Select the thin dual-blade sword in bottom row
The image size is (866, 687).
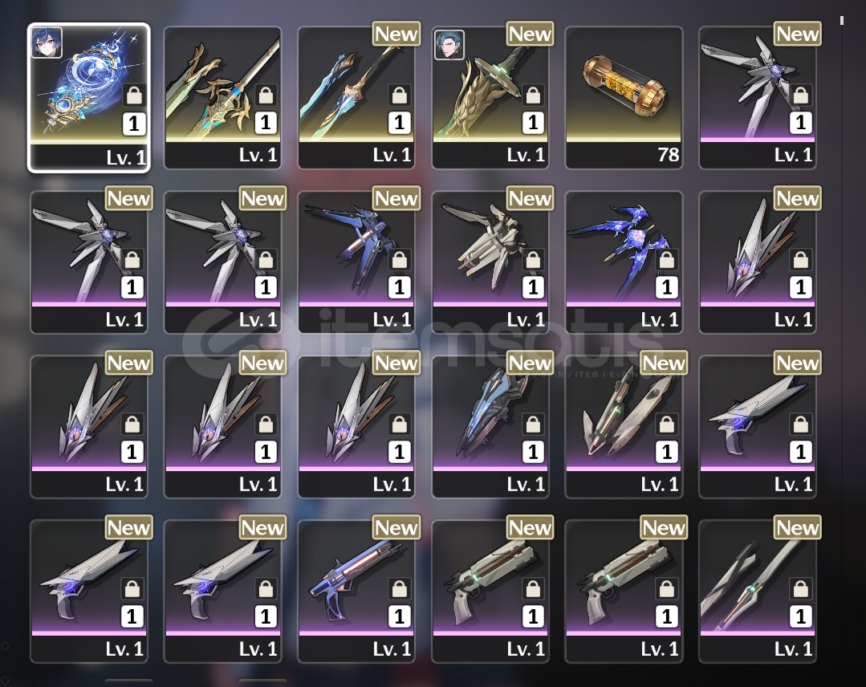pos(757,591)
